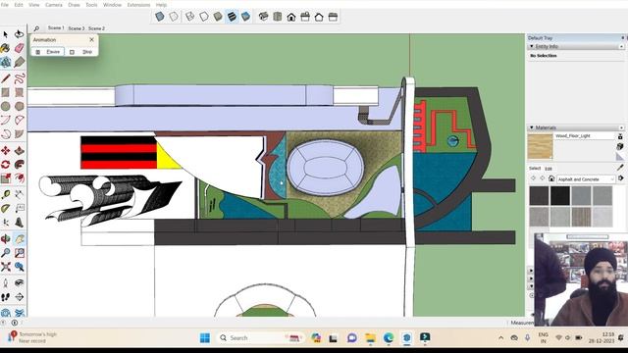The height and width of the screenshot is (353, 628).
Task: Select the Zoom magnifier tool
Action: pyautogui.click(x=6, y=253)
